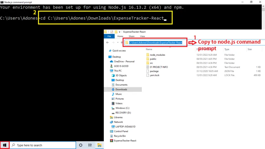The height and width of the screenshot is (149, 265).
Task: Click the Properties checkmark icon in title bar
Action: coord(112,32)
